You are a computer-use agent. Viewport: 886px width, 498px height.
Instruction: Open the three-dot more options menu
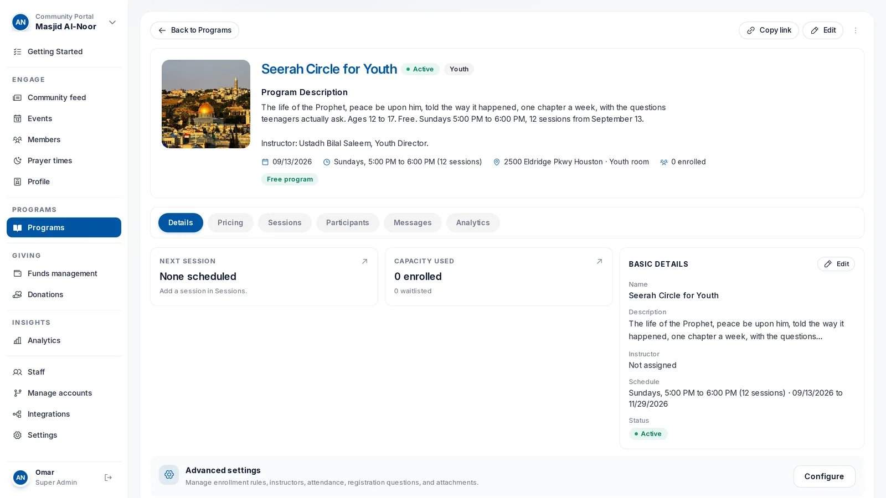(x=855, y=30)
